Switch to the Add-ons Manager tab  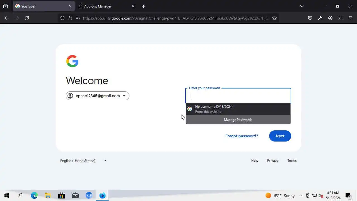[107, 6]
